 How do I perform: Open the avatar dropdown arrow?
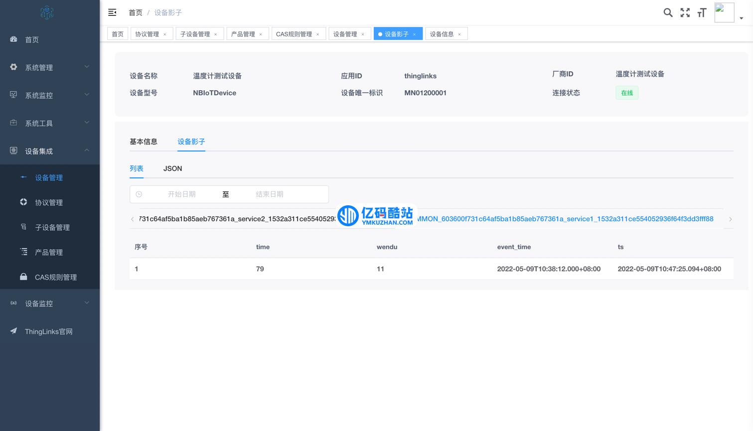click(x=742, y=18)
